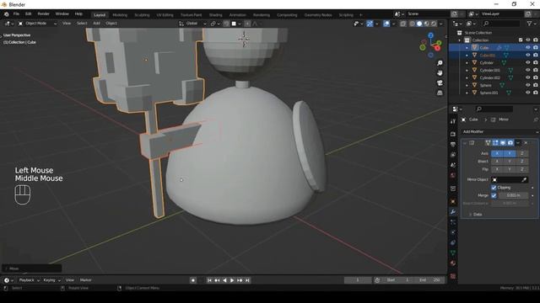Toggle snapping magnet in viewport header
Image resolution: width=540 pixels, height=303 pixels.
tap(226, 24)
